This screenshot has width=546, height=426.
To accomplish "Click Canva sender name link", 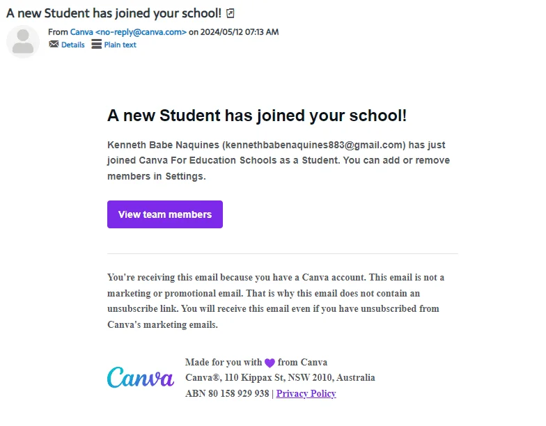I will (81, 32).
